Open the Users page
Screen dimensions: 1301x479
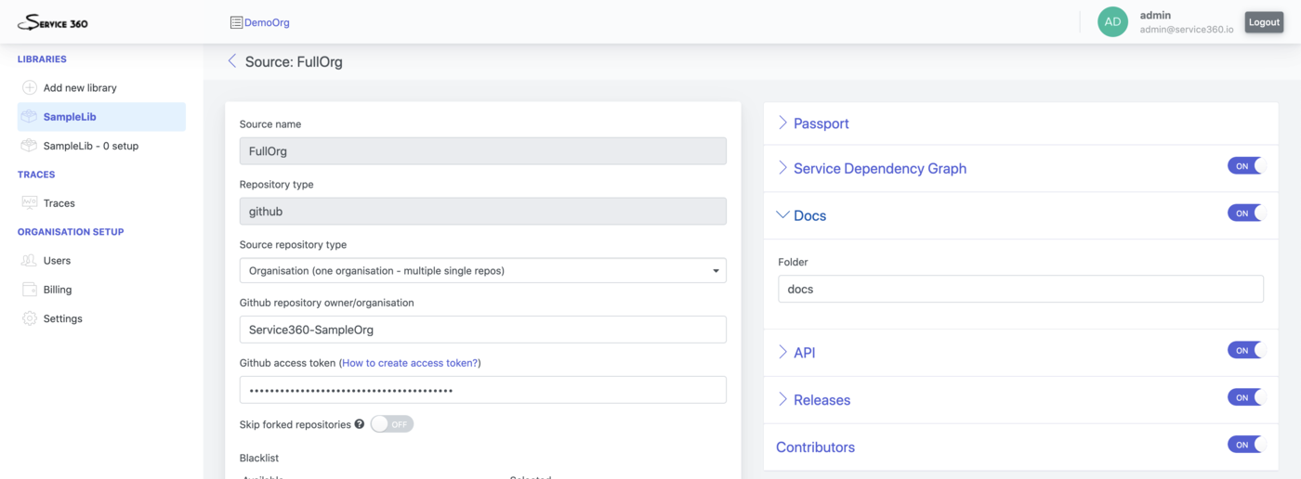coord(57,261)
